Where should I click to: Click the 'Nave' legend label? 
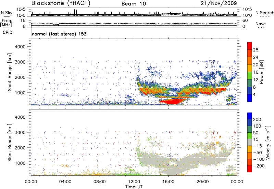point(261,24)
